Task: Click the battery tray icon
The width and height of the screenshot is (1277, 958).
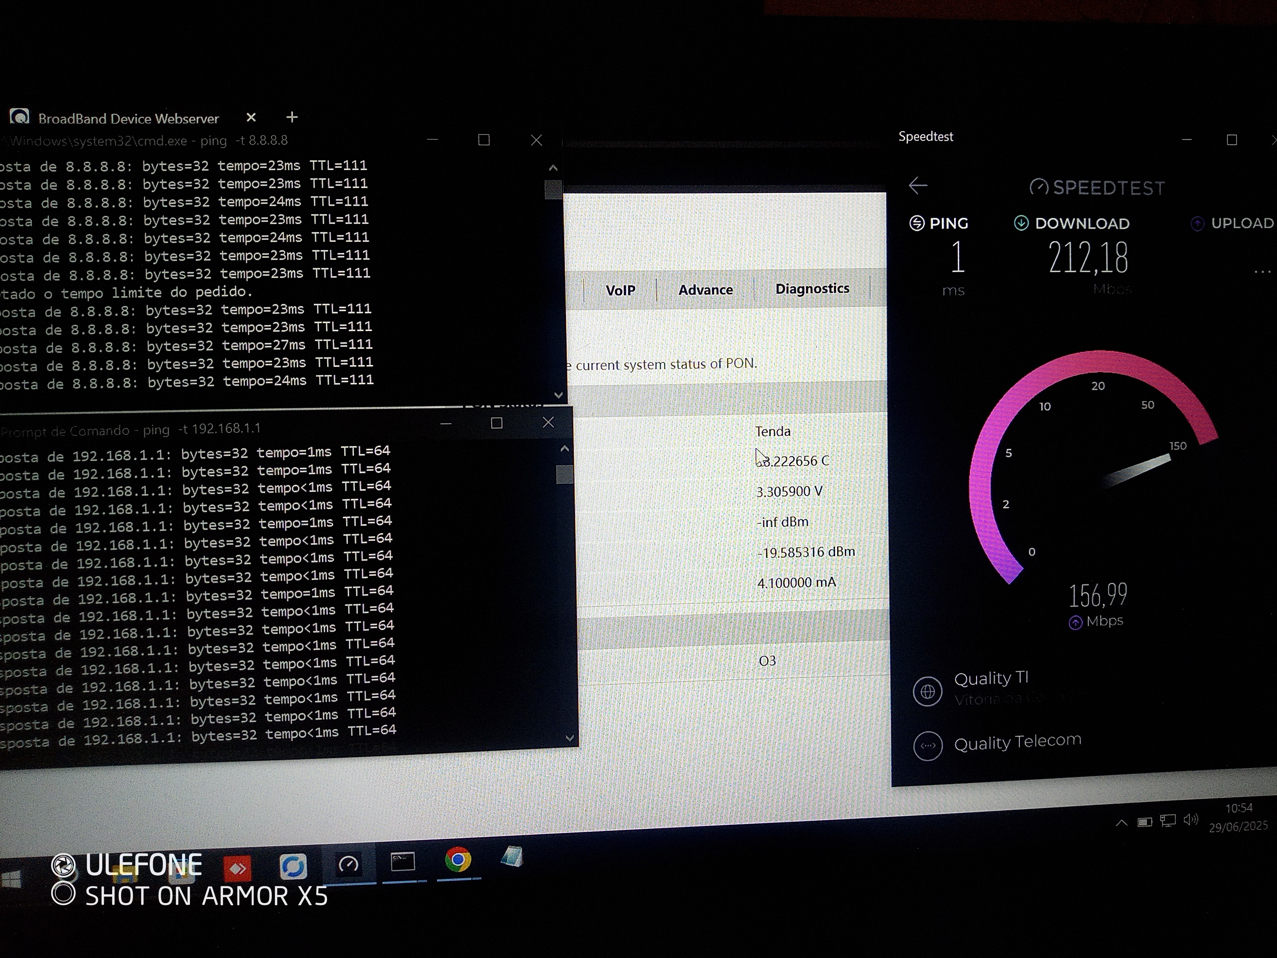Action: (x=1145, y=822)
